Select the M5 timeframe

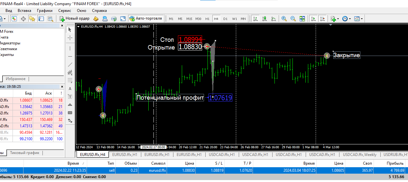click(180, 19)
